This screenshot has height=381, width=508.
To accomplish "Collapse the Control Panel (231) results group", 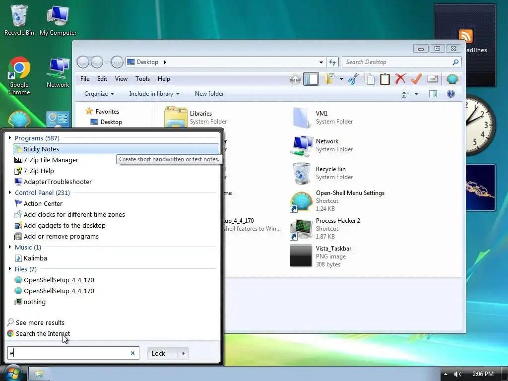I will [10, 192].
